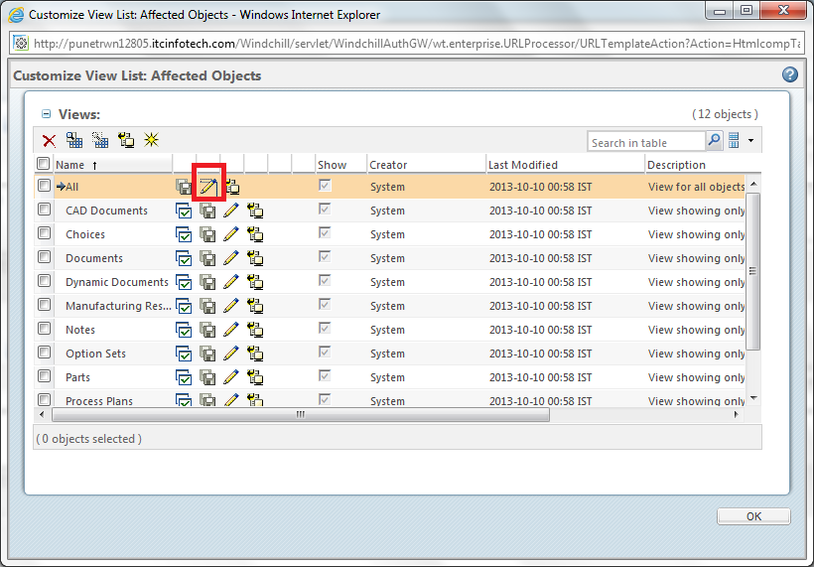Check the checkbox for Option Sets row

pyautogui.click(x=44, y=353)
